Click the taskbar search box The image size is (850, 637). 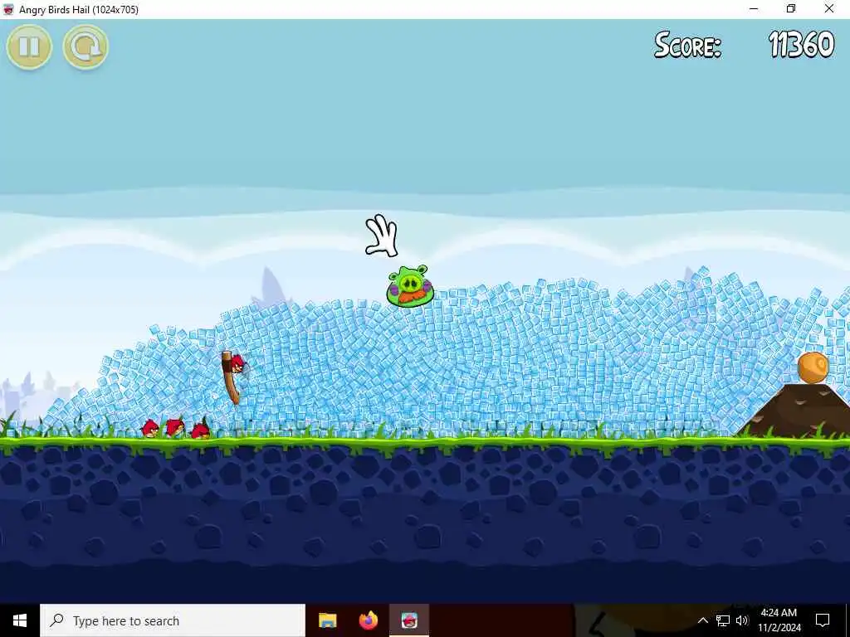coord(173,620)
